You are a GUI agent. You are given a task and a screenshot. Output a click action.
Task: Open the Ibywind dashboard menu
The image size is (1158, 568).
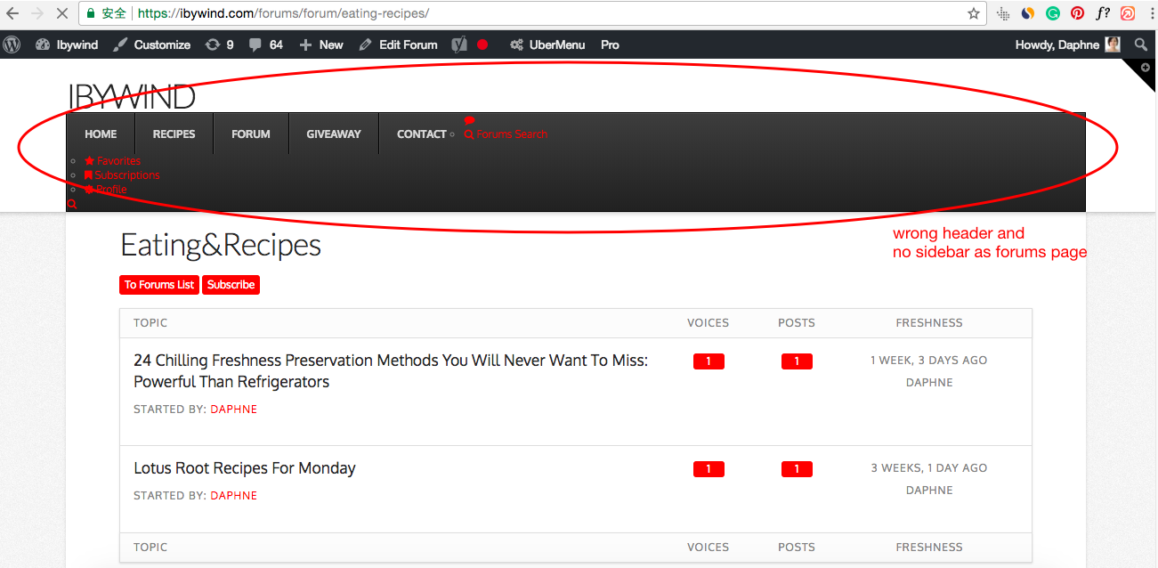tap(67, 45)
